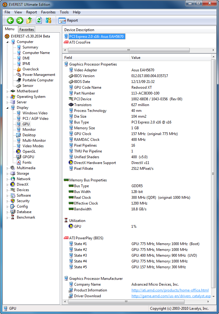Click the Users manage toolbar icon
Screen dimensions: 219x314
click(48, 20)
